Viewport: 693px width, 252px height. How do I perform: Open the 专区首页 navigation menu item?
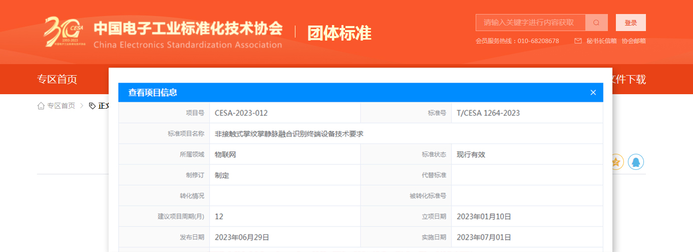click(x=57, y=79)
